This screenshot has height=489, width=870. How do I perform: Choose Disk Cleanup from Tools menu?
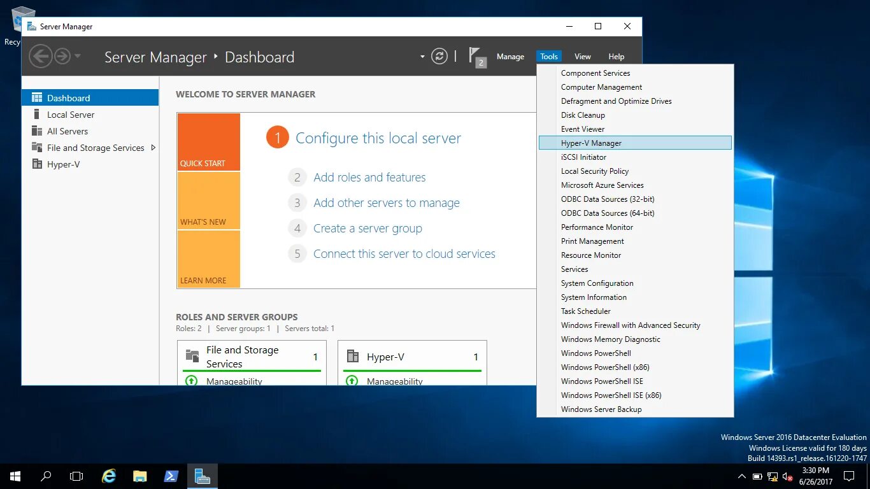pos(635,115)
